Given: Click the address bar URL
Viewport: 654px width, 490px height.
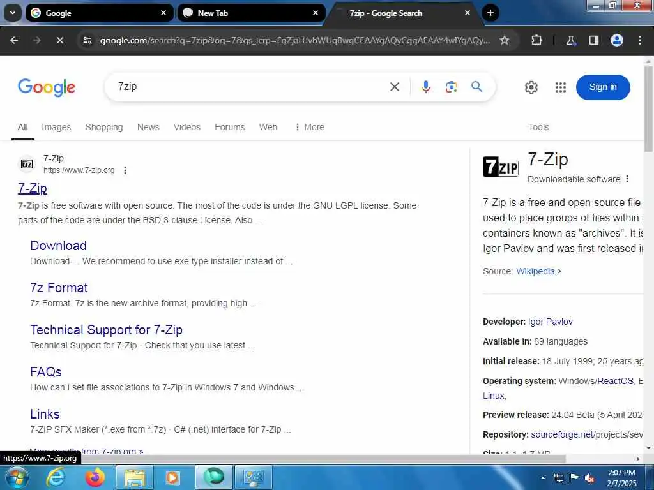Looking at the screenshot, I should pyautogui.click(x=294, y=40).
